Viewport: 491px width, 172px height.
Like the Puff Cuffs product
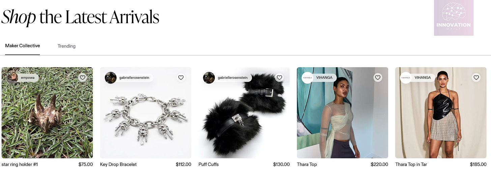(279, 77)
